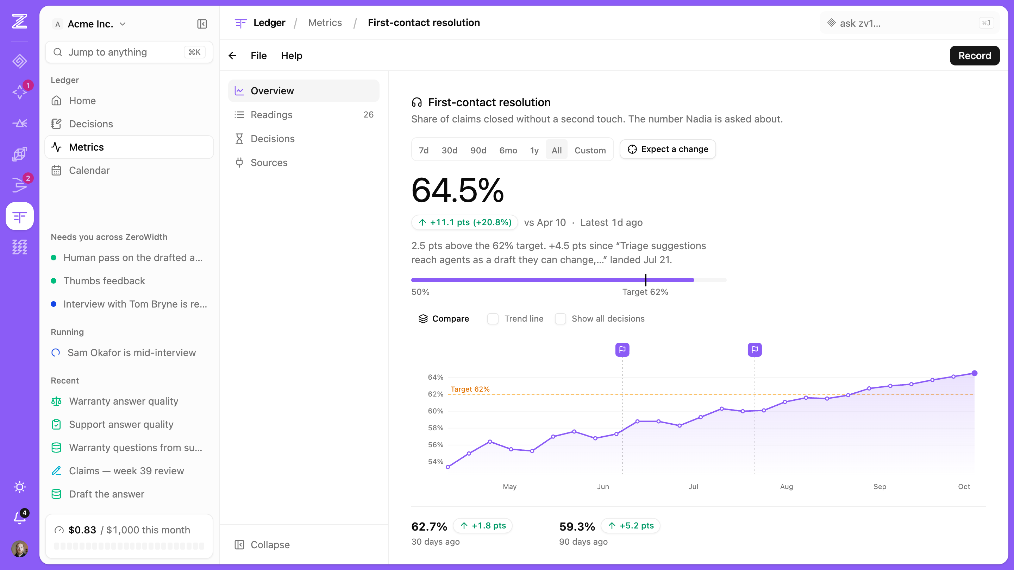The height and width of the screenshot is (570, 1014).
Task: Open the Acme Inc. workspace dropdown
Action: [90, 24]
